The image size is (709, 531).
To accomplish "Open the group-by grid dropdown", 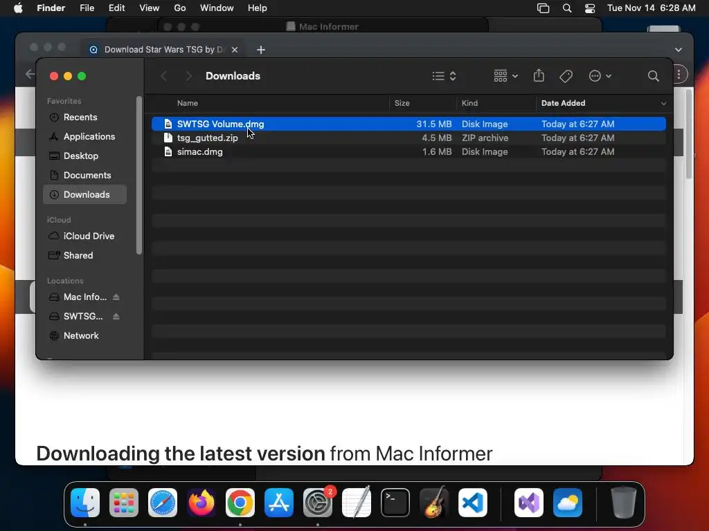I will click(x=505, y=76).
